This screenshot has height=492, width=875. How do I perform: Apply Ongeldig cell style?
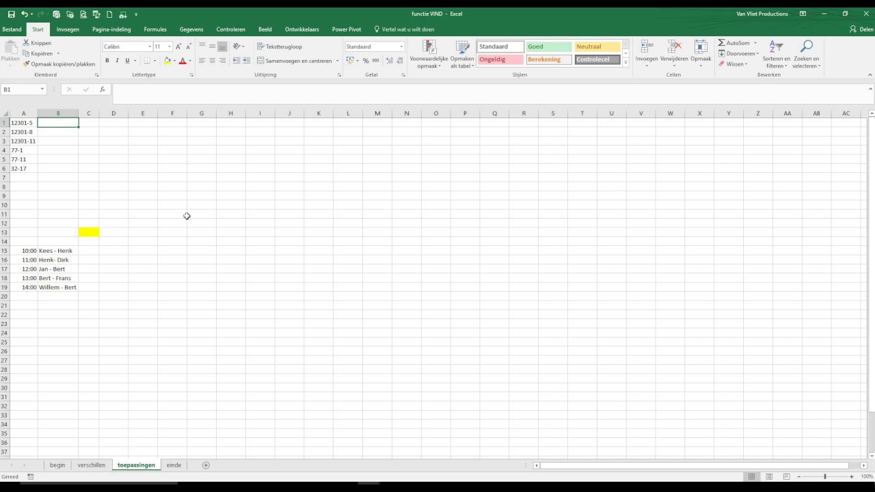(x=500, y=59)
